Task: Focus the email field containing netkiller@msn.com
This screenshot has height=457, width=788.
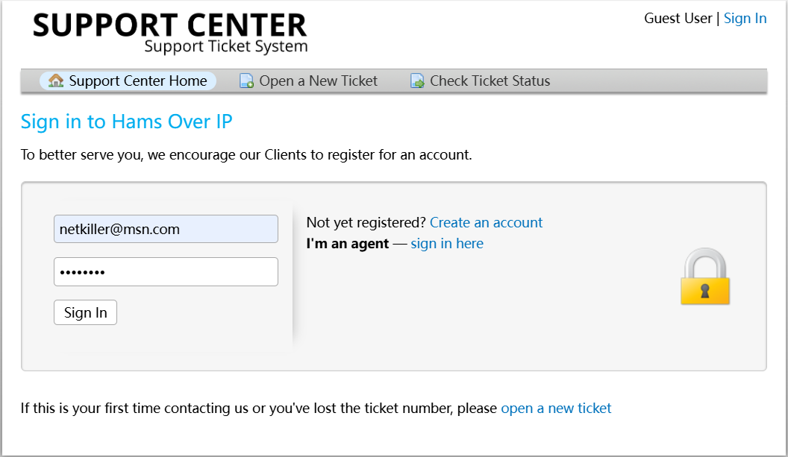Action: [x=166, y=229]
